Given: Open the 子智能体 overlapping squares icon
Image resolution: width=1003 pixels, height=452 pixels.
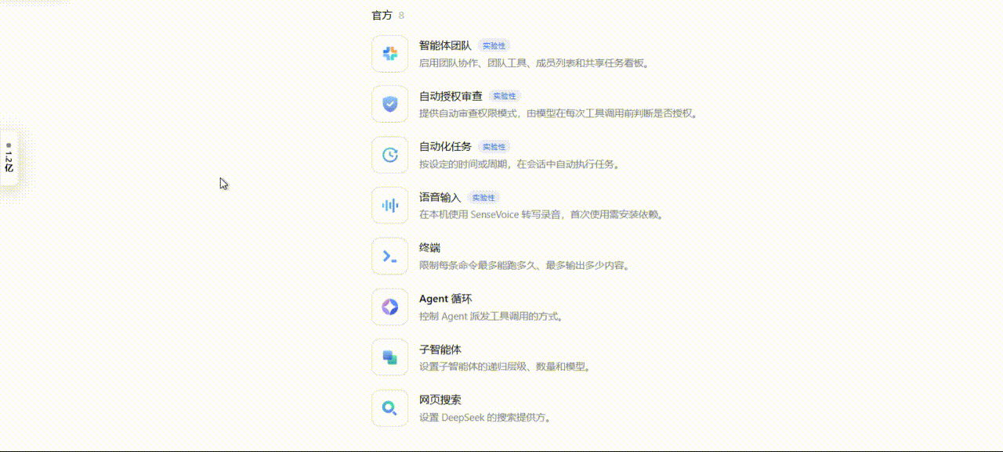Looking at the screenshot, I should [389, 357].
